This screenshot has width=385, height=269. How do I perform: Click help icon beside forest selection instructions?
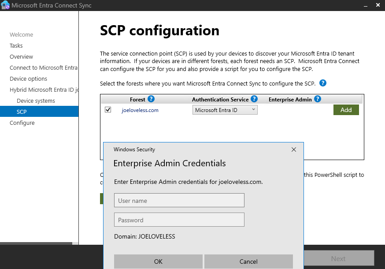pyautogui.click(x=323, y=83)
